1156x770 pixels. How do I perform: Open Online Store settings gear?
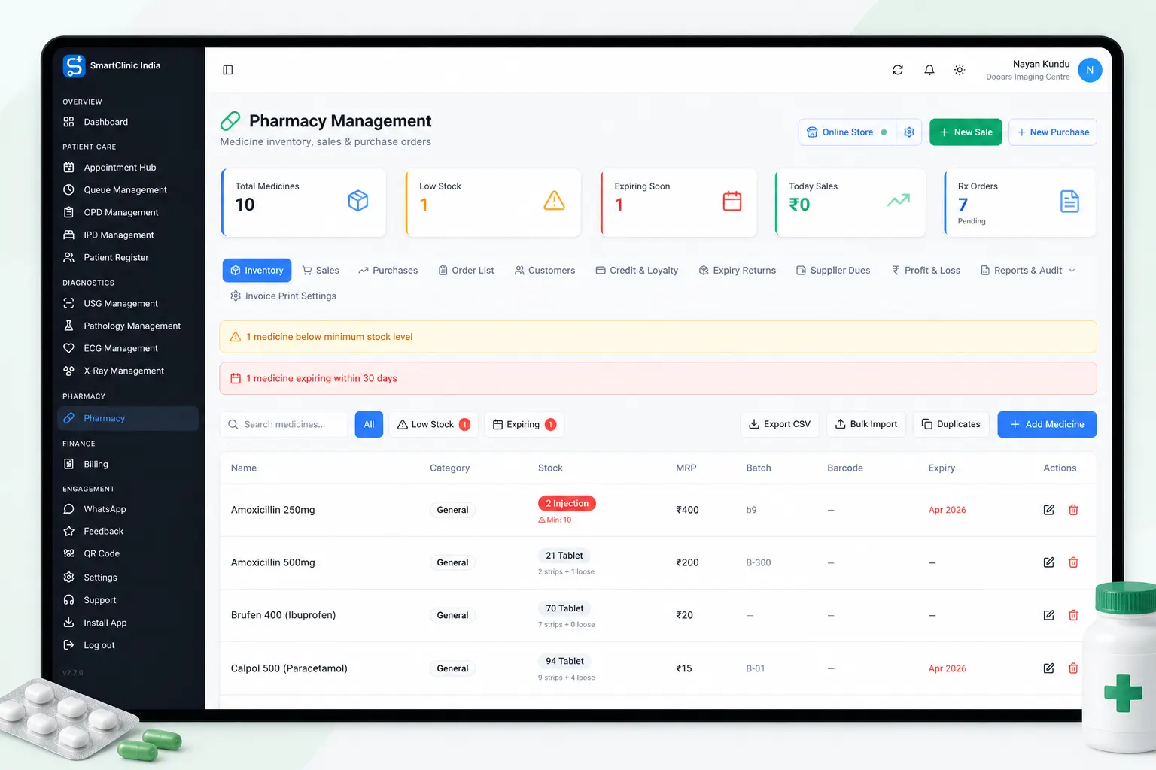[x=909, y=132]
